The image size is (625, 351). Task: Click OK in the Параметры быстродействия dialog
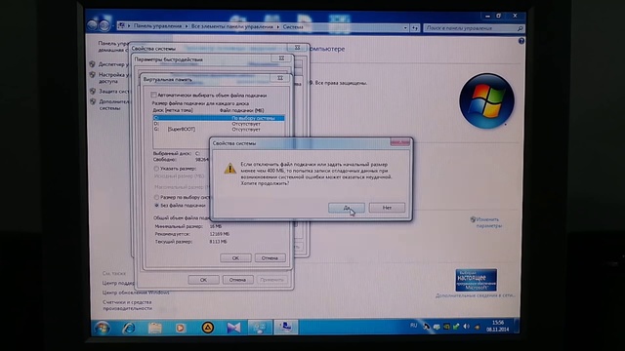point(203,280)
